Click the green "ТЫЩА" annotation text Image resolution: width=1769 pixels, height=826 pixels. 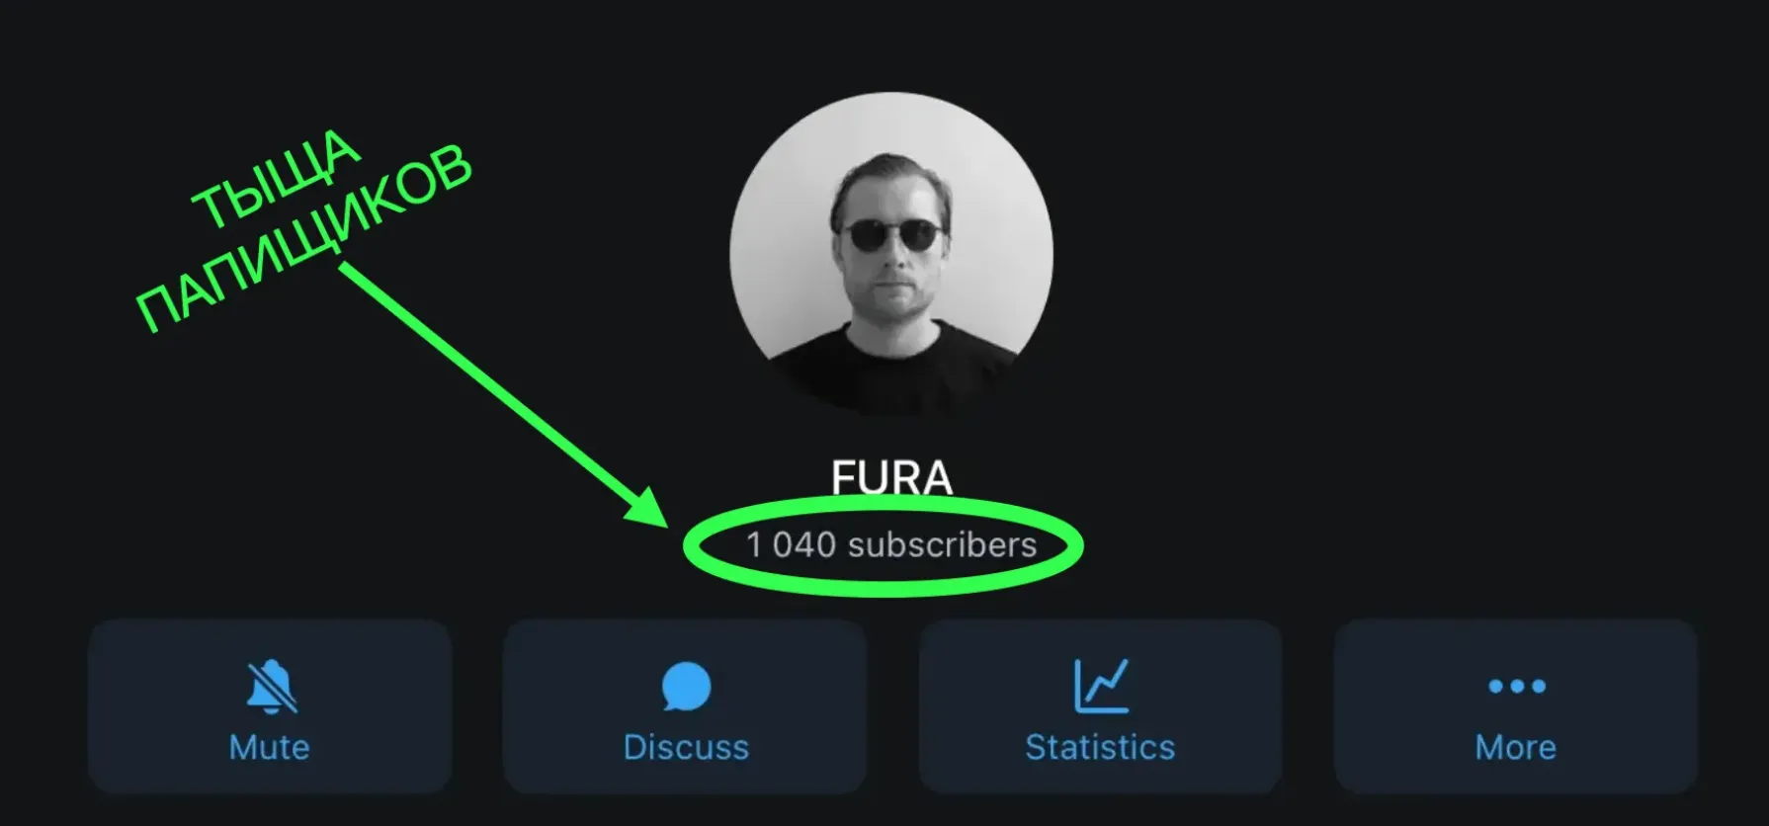click(x=277, y=178)
